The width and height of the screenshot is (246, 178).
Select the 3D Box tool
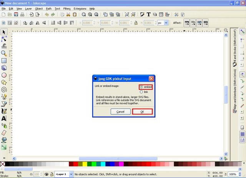[x=4, y=68]
